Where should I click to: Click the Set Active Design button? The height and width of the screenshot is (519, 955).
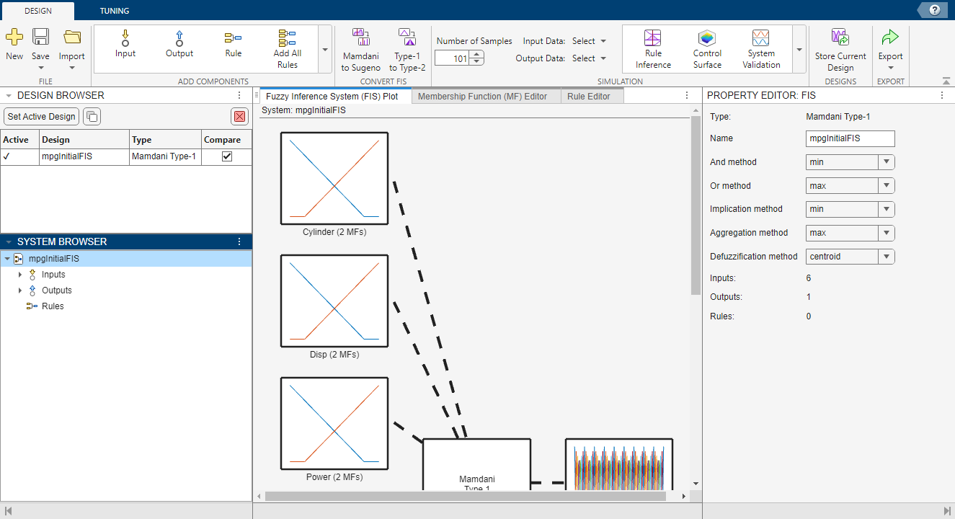tap(41, 116)
